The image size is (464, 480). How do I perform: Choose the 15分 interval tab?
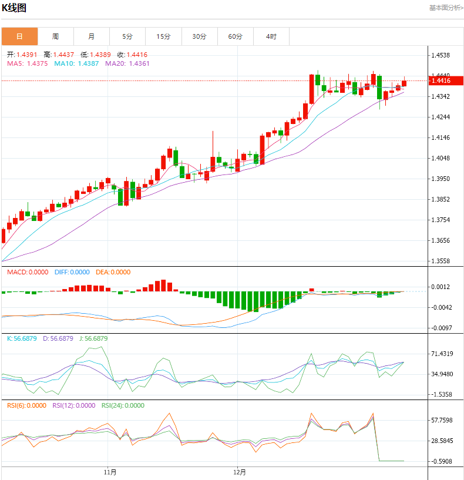click(x=163, y=36)
